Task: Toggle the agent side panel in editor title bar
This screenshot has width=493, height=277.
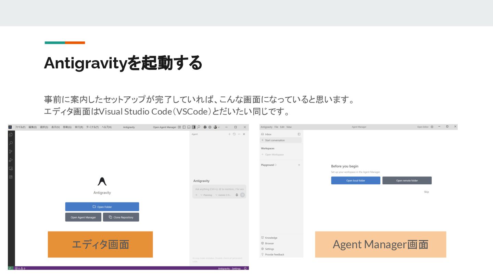Action: tap(193, 127)
